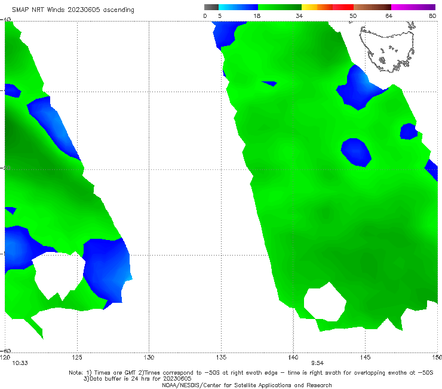This screenshot has width=442, height=389.
Task: Click the '130' longitude axis label
Action: pyautogui.click(x=149, y=357)
